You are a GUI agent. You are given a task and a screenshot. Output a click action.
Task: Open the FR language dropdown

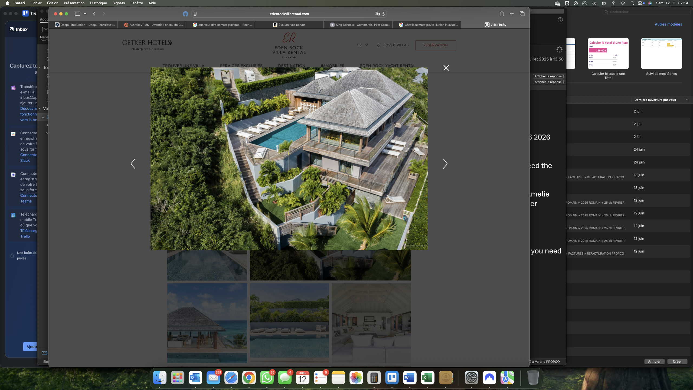tap(362, 45)
